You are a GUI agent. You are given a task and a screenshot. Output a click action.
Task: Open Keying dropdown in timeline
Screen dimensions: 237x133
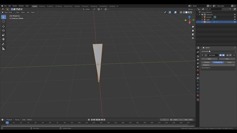pyautogui.click(x=18, y=120)
